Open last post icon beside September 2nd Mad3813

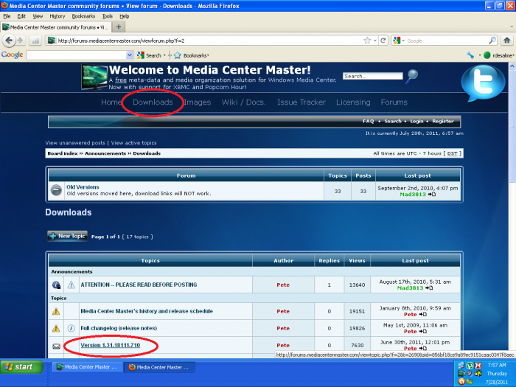click(432, 194)
